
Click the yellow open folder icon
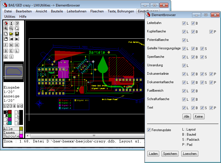tap(11, 34)
